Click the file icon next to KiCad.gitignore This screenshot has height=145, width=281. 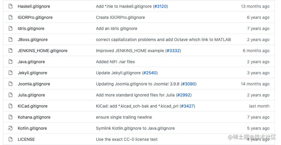pos(11,106)
